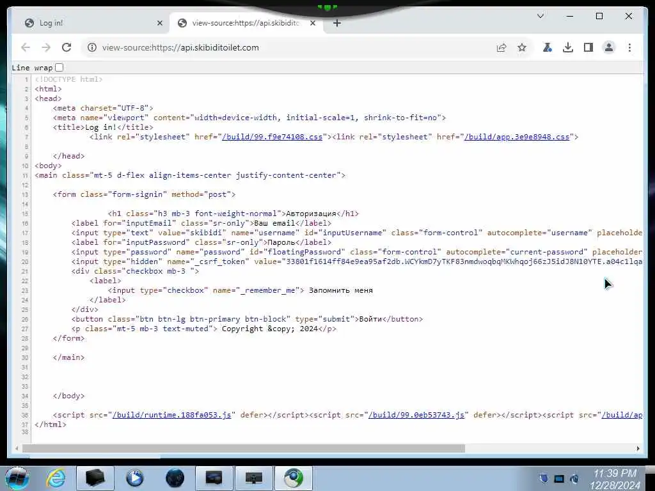Open the /build/runtime.188fa053.js link

coord(171,415)
